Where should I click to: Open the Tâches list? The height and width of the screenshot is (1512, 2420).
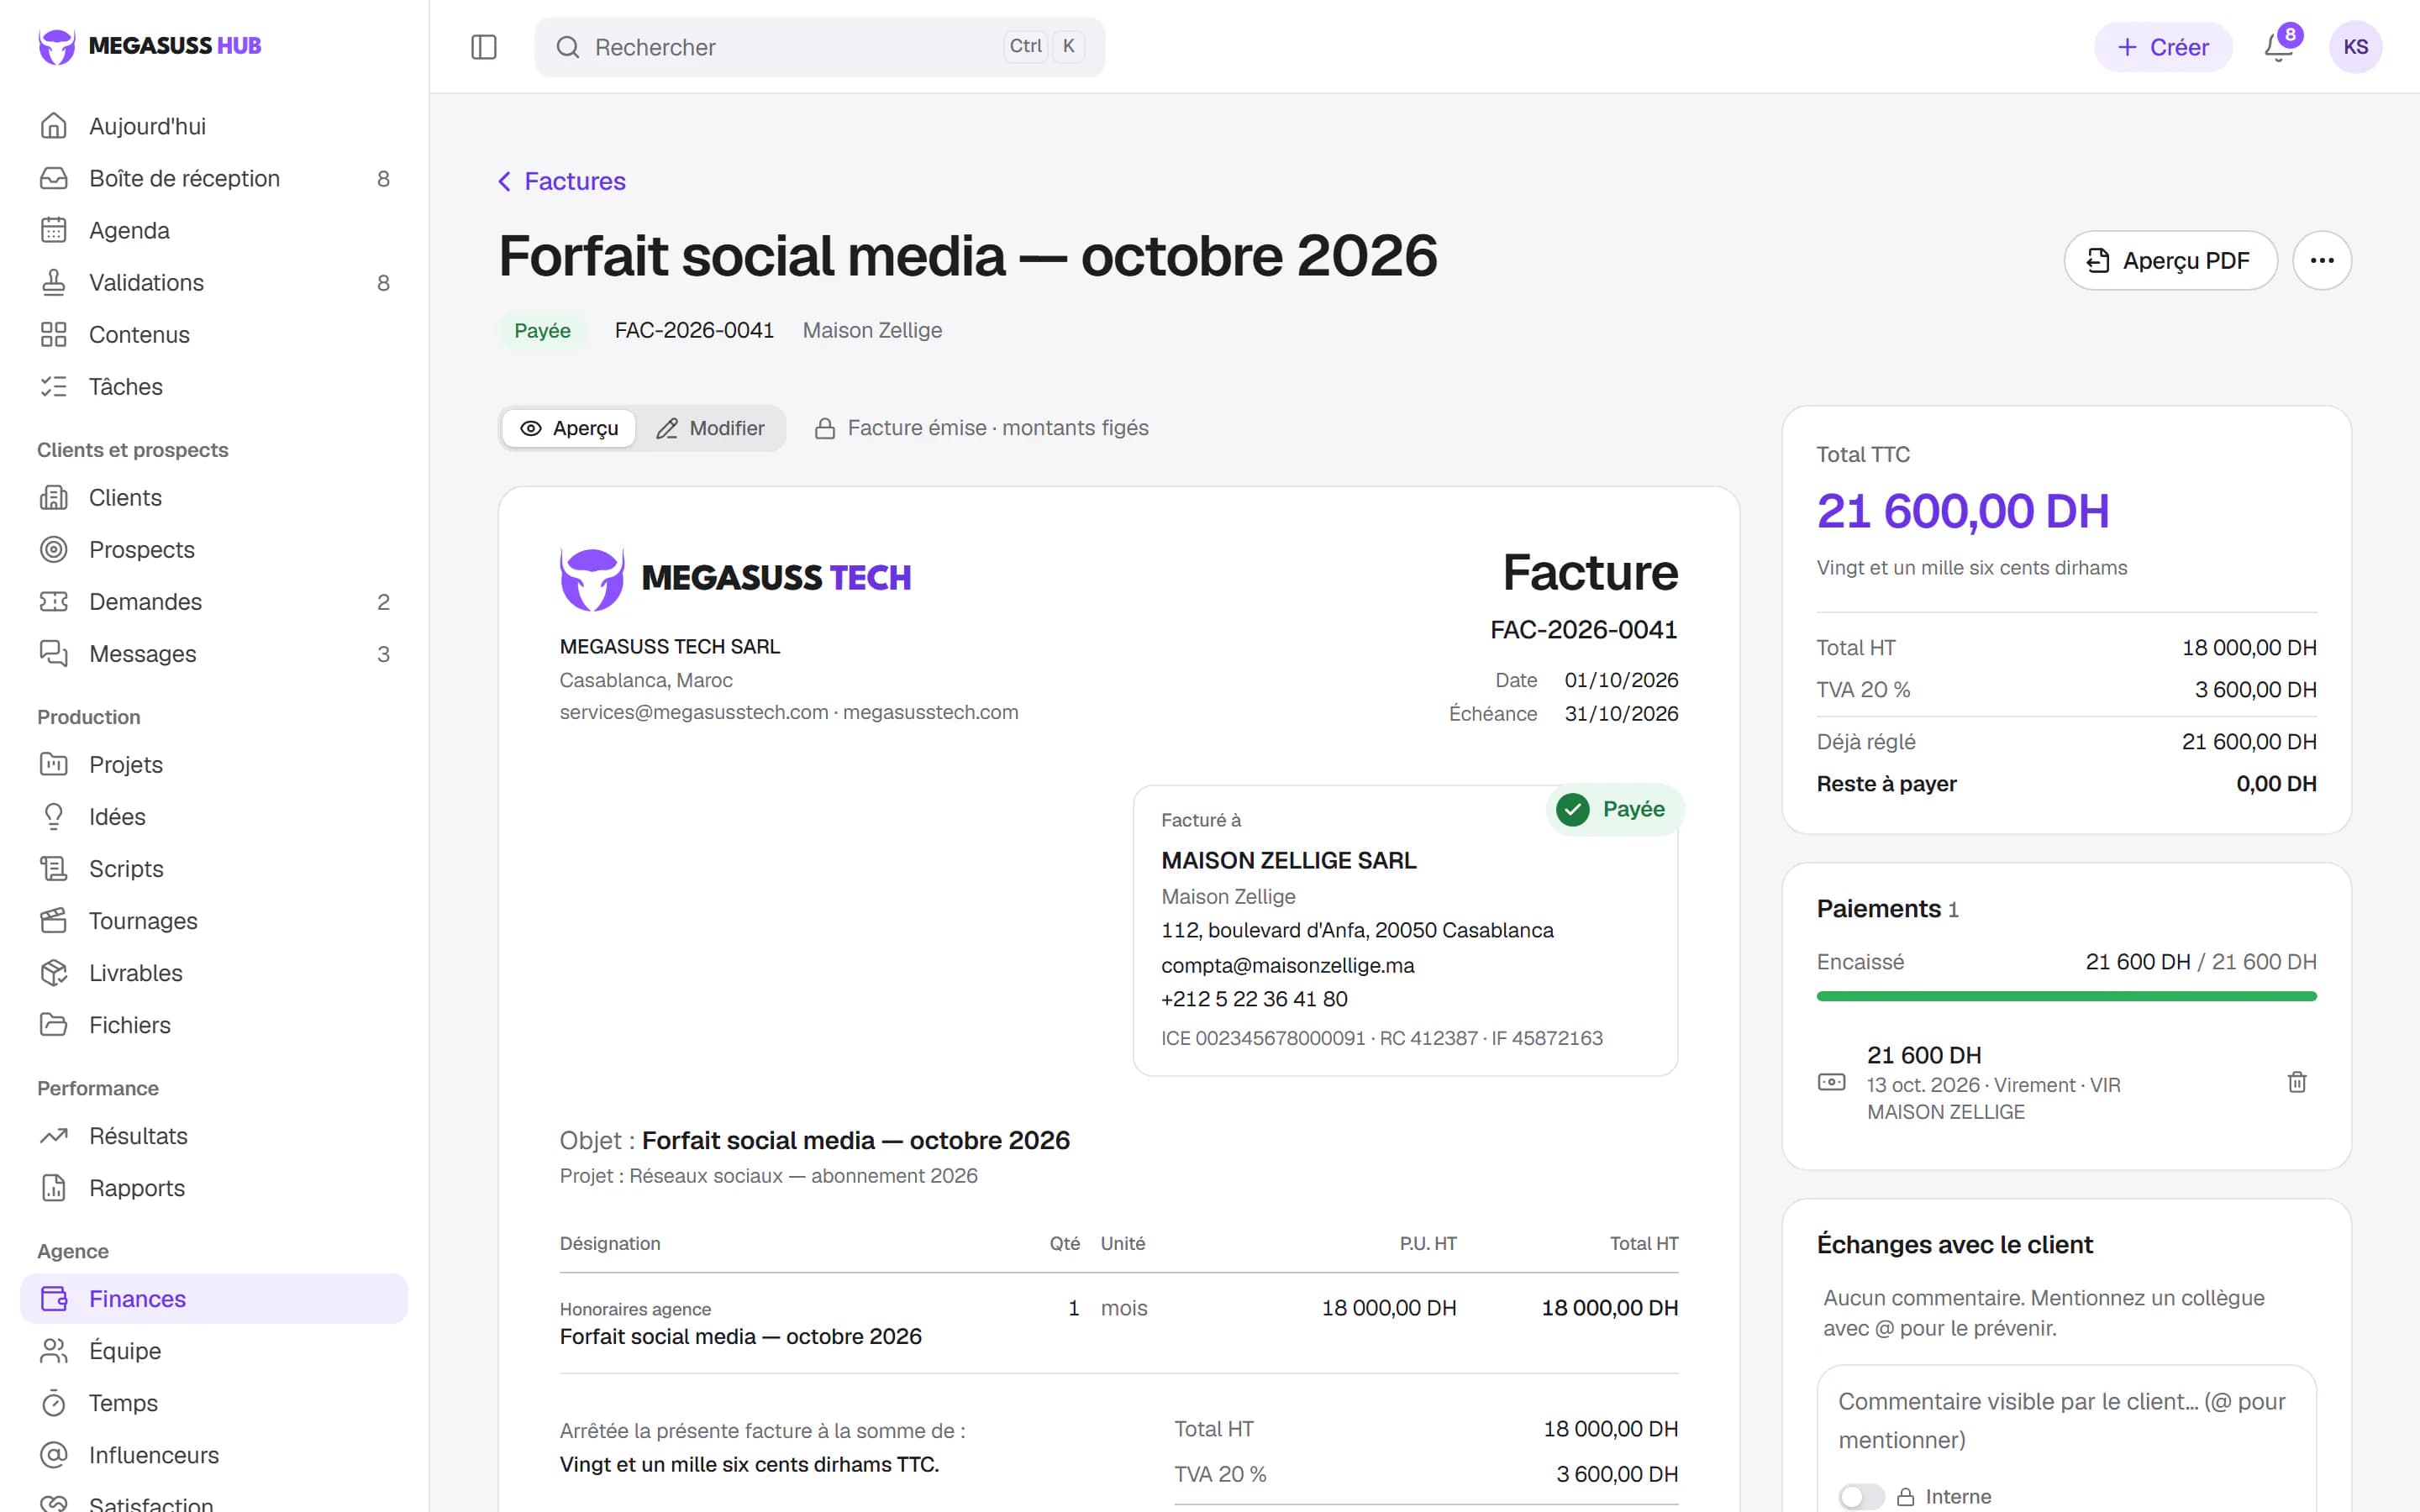pos(214,386)
